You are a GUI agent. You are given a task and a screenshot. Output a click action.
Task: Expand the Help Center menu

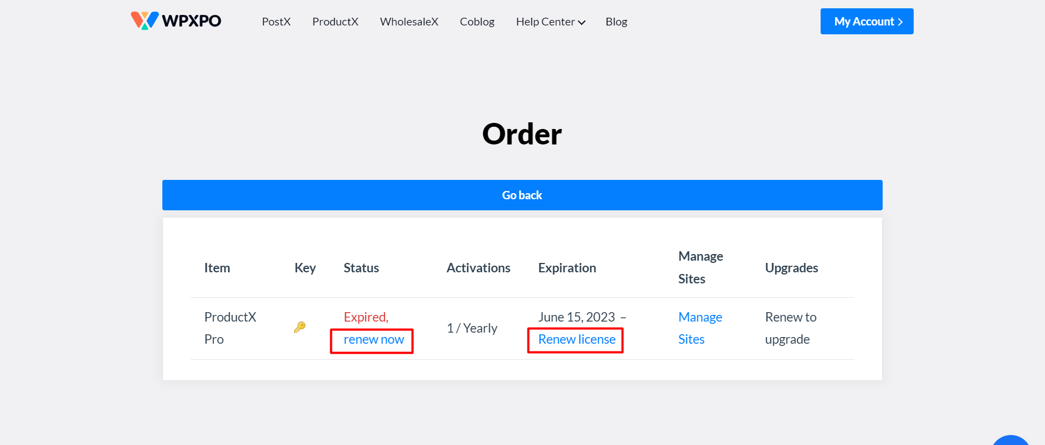tap(550, 22)
